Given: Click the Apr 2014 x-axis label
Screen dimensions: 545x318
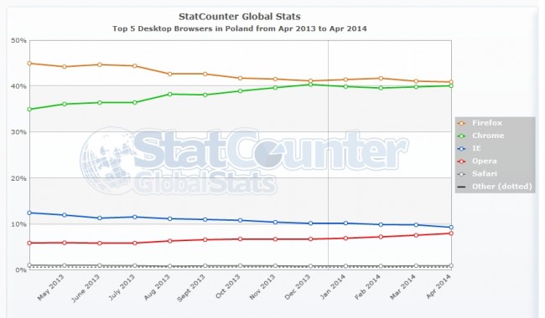Looking at the screenshot, I should 439,286.
